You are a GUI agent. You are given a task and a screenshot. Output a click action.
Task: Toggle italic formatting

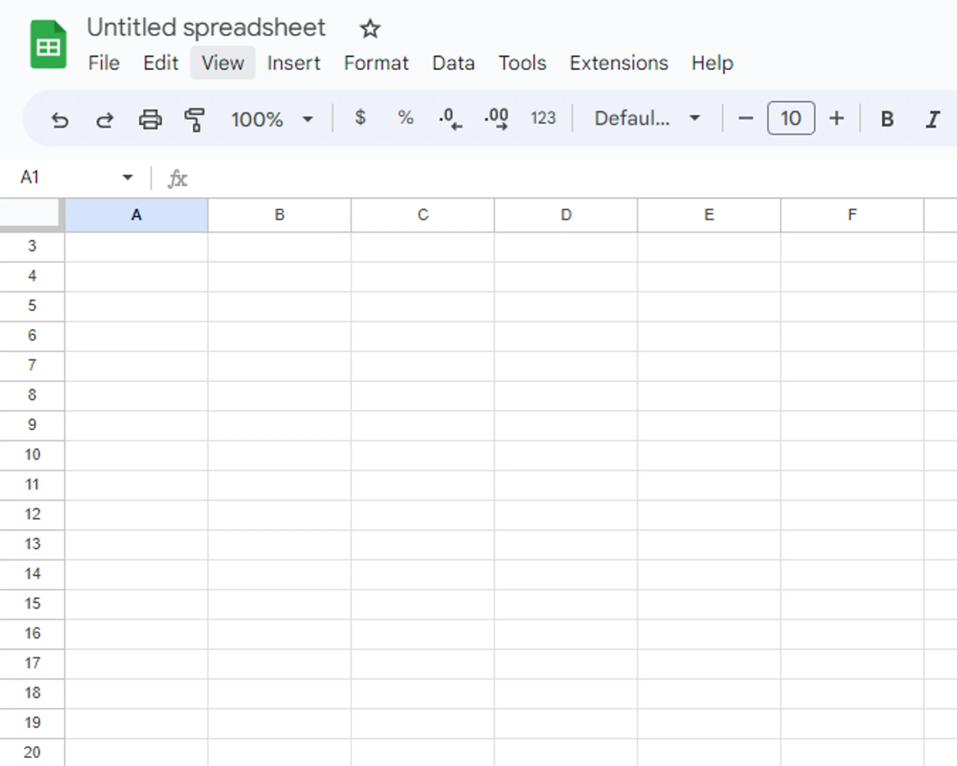[932, 119]
